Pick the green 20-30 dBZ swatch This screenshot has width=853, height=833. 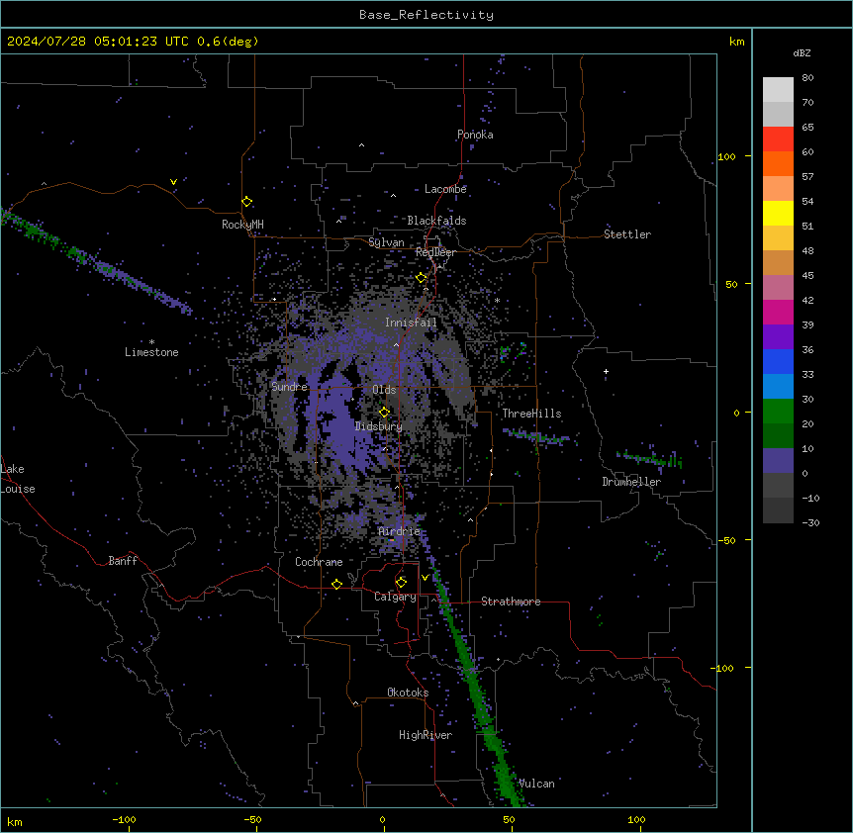click(x=778, y=412)
